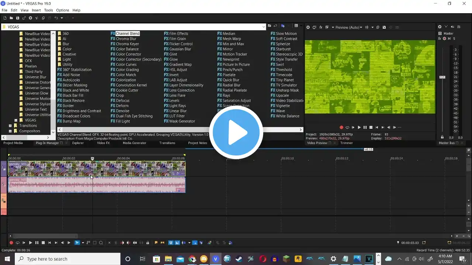
Task: Mute the Master bus with the M button
Action: click(449, 39)
